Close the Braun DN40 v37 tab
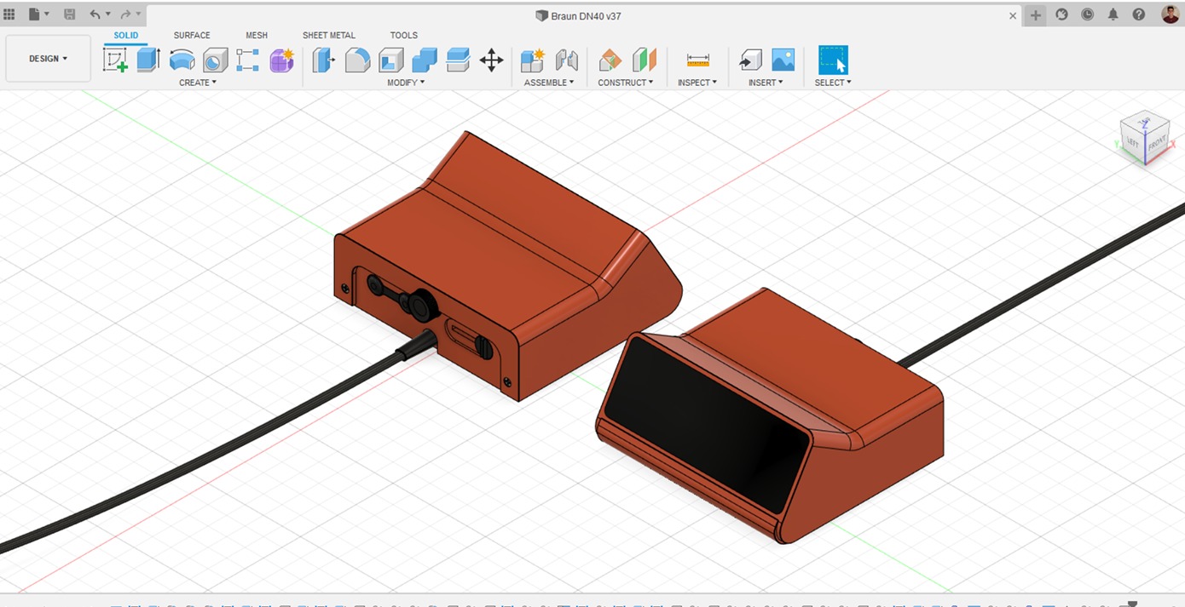Image resolution: width=1185 pixels, height=607 pixels. click(1013, 15)
